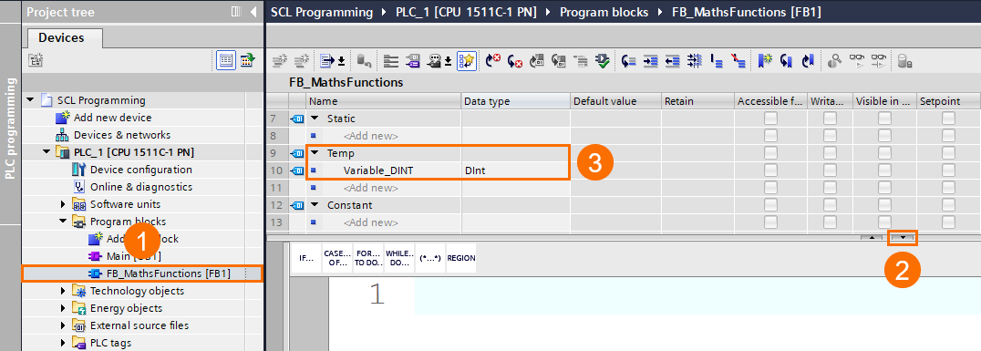Collapse the Project tree panel arrow
Image resolution: width=981 pixels, height=351 pixels.
(253, 11)
